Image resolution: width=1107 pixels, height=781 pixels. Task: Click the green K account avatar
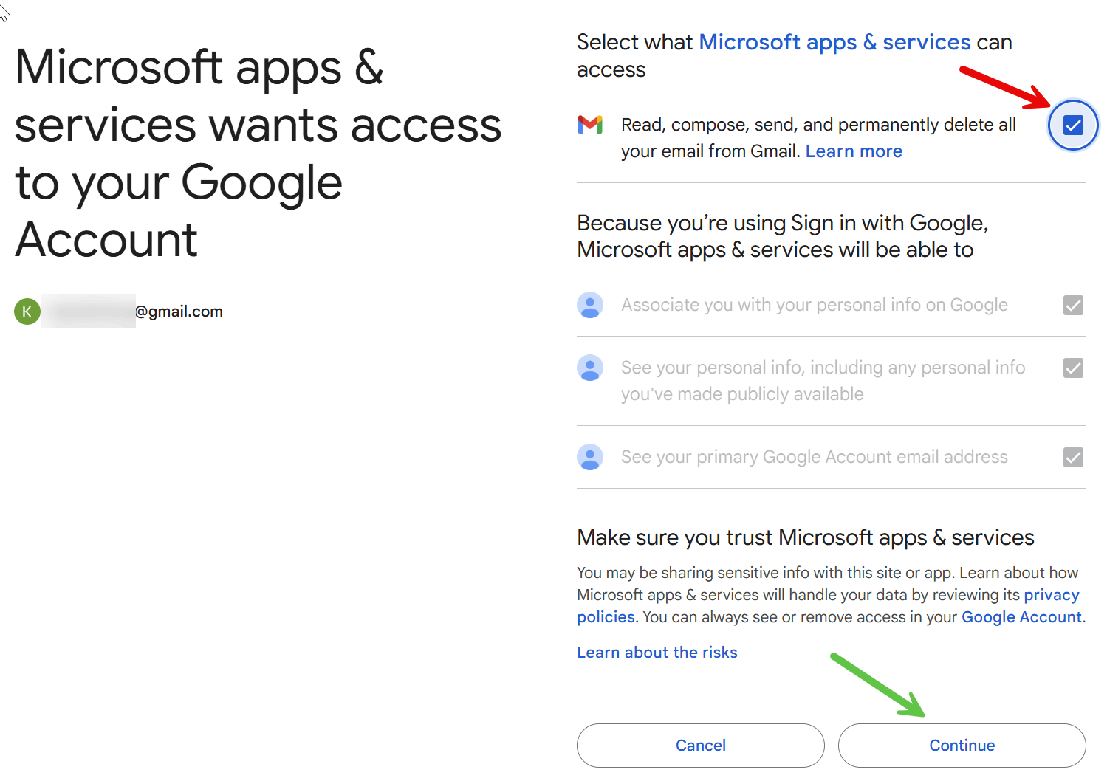point(27,312)
